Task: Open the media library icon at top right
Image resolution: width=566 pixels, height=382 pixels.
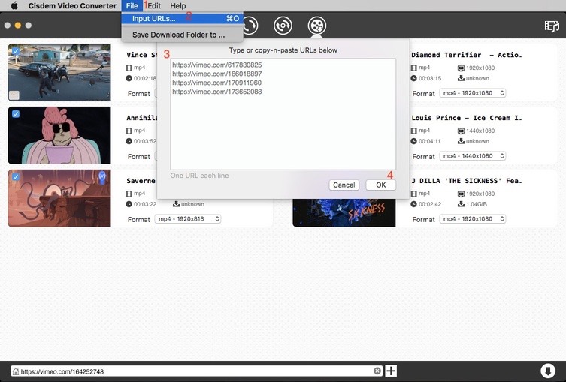Action: click(552, 26)
